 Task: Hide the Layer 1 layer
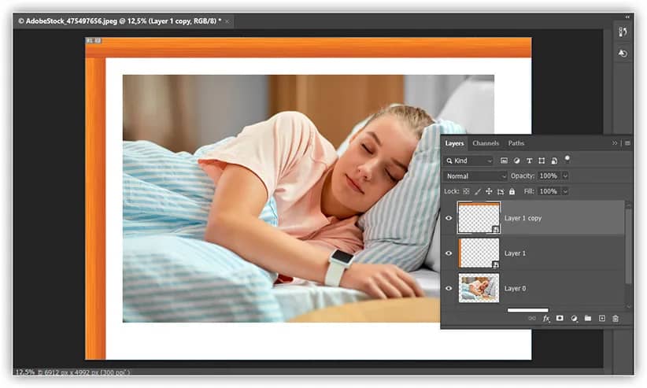pyautogui.click(x=449, y=253)
